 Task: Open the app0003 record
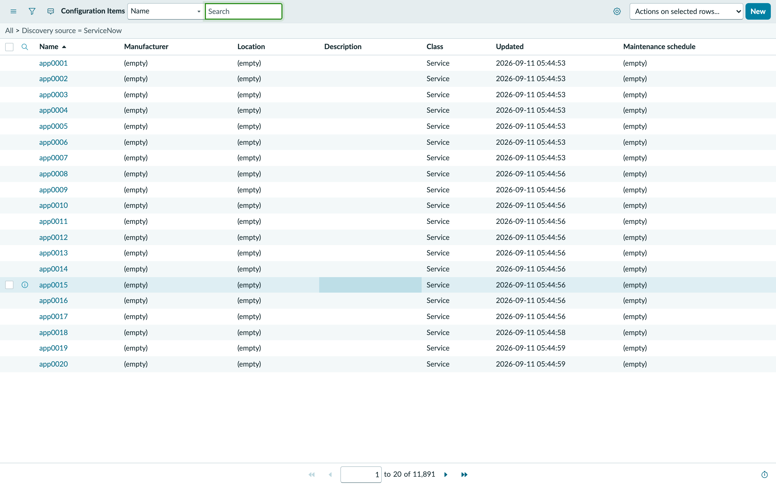point(53,95)
